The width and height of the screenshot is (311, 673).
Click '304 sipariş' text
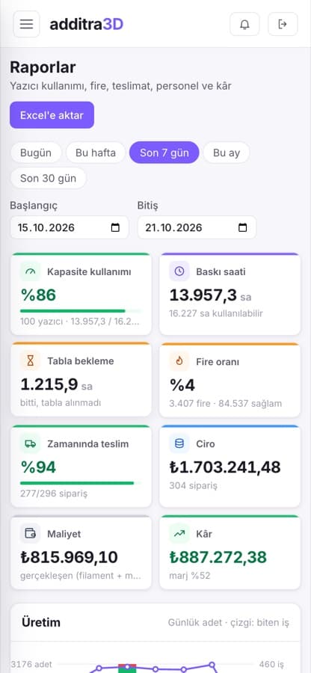click(193, 486)
